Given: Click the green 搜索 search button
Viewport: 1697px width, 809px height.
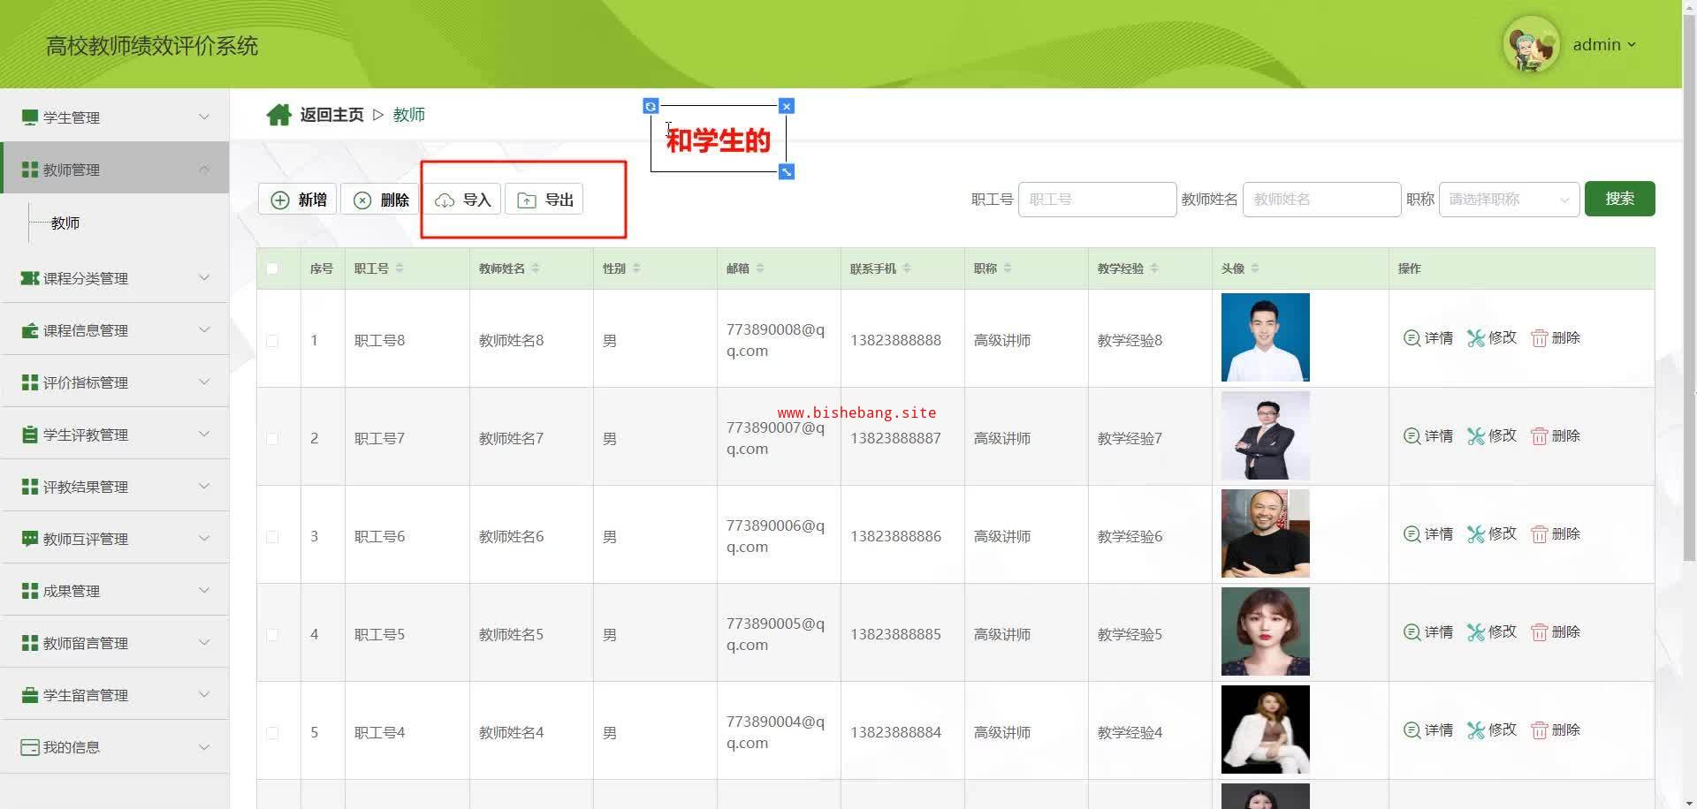Looking at the screenshot, I should pyautogui.click(x=1619, y=199).
